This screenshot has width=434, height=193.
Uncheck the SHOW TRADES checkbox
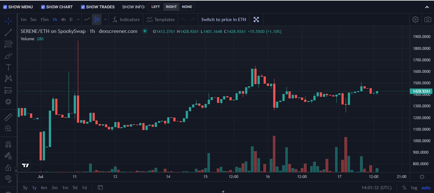pos(83,7)
